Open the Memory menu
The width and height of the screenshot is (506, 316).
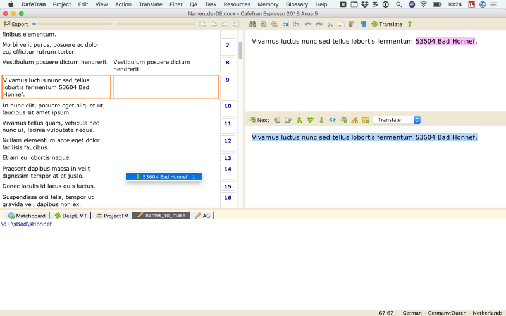[x=268, y=4]
